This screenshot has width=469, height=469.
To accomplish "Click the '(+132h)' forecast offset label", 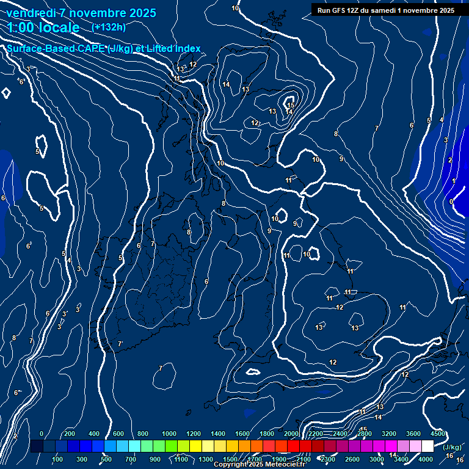I will click(x=109, y=27).
